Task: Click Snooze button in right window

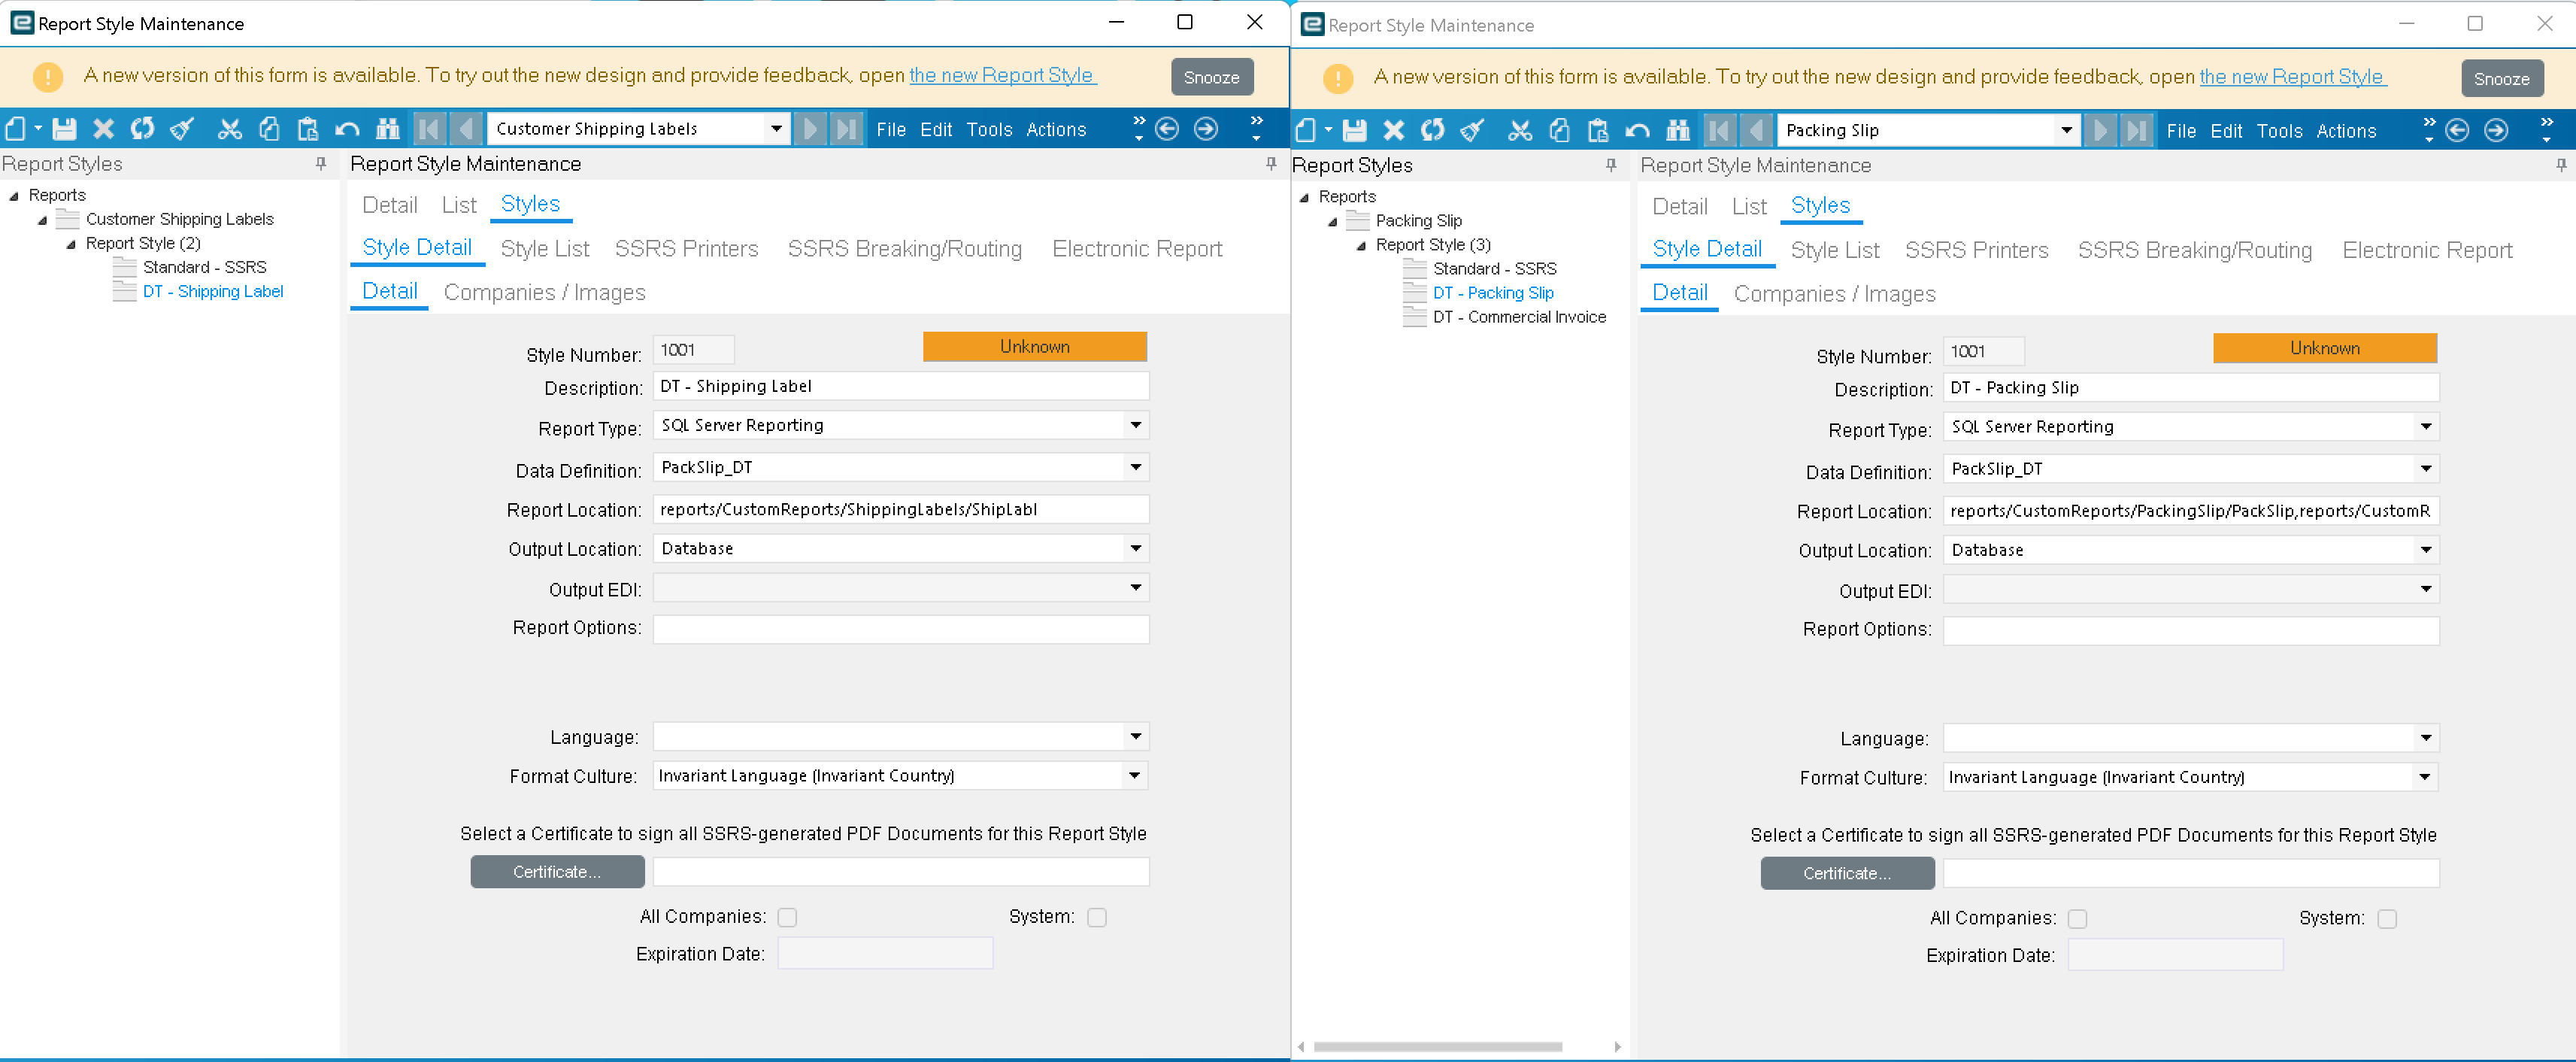Action: pyautogui.click(x=2501, y=79)
